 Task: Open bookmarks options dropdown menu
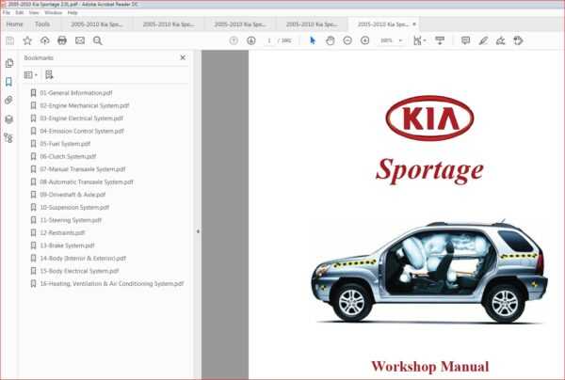[31, 75]
